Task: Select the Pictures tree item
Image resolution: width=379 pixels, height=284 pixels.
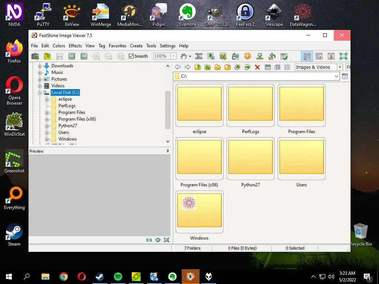Action: [59, 79]
